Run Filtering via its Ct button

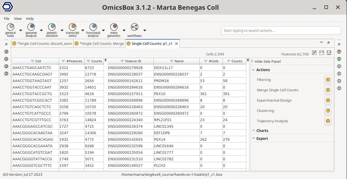click(x=328, y=80)
